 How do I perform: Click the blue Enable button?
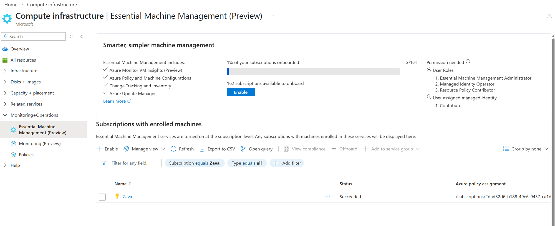pos(241,92)
